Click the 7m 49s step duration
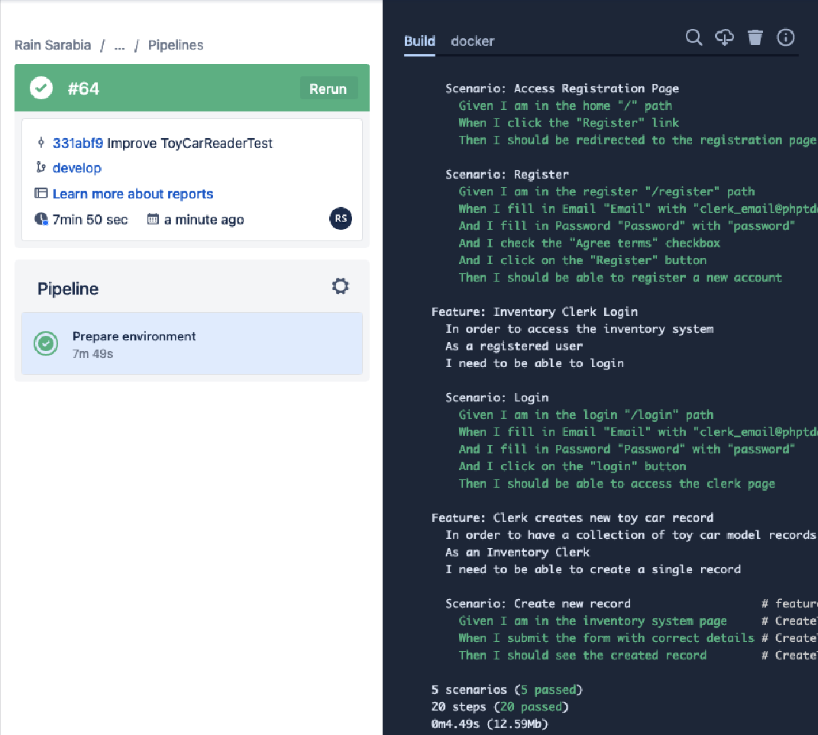 pos(93,354)
